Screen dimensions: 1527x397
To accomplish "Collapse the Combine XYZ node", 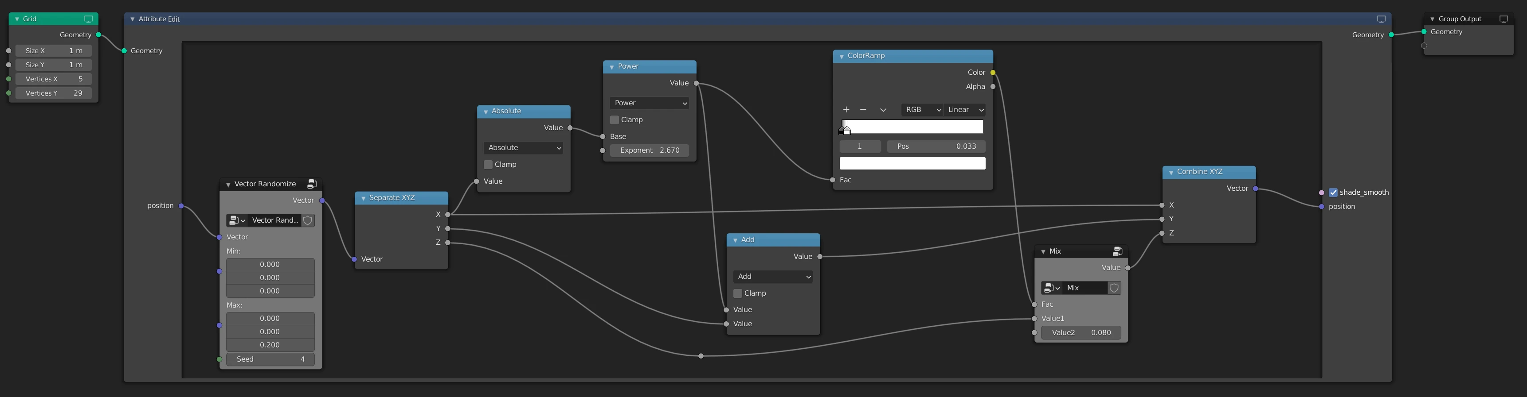I will click(1171, 172).
